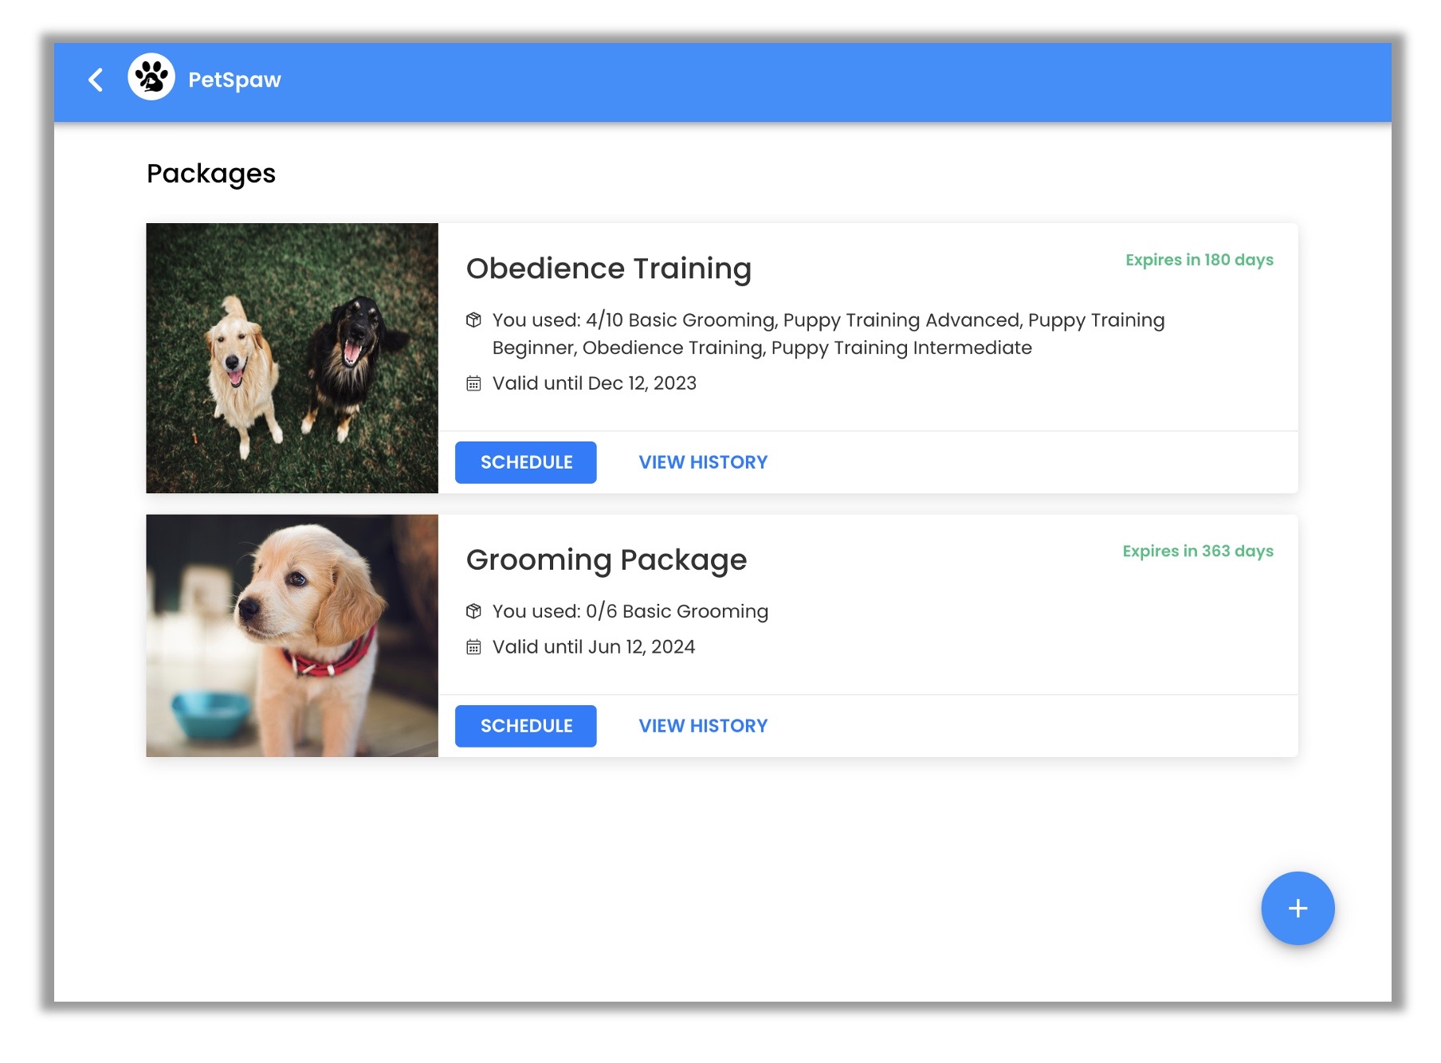The height and width of the screenshot is (1063, 1441).
Task: Schedule a Grooming Package session
Action: pos(526,726)
